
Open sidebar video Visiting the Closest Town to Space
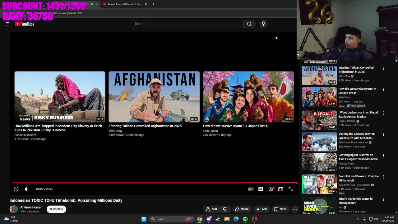coord(356,136)
